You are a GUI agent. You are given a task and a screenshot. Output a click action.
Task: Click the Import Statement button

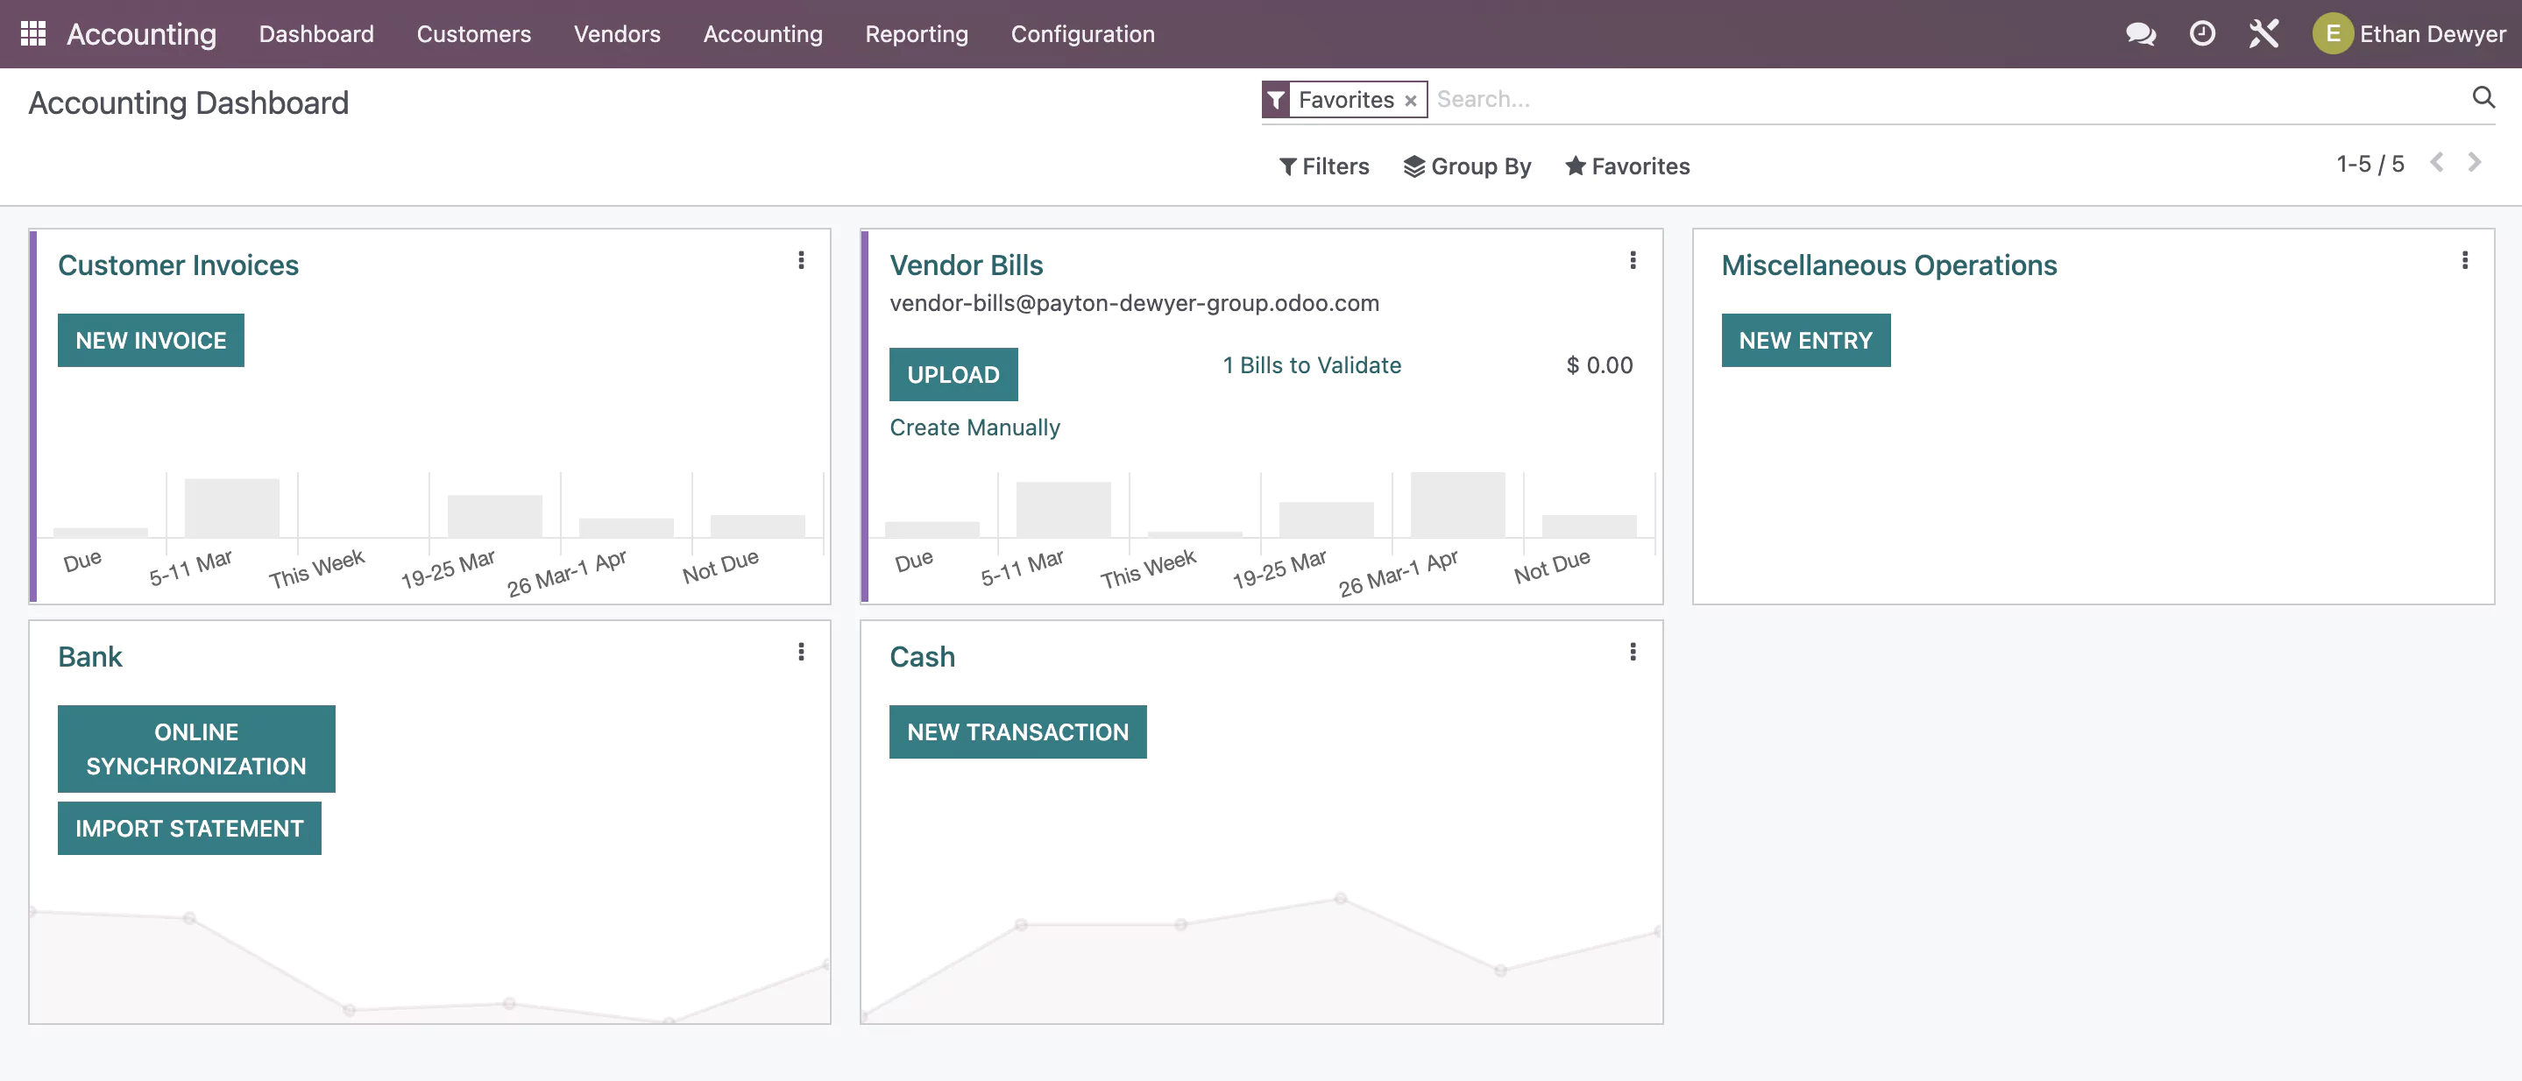pos(189,829)
